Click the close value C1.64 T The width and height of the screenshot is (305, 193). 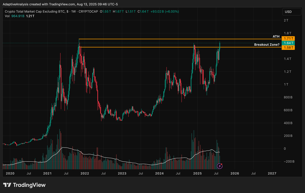tap(143, 11)
